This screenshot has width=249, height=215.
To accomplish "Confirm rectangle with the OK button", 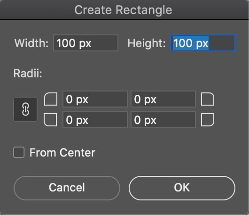I will (182, 188).
